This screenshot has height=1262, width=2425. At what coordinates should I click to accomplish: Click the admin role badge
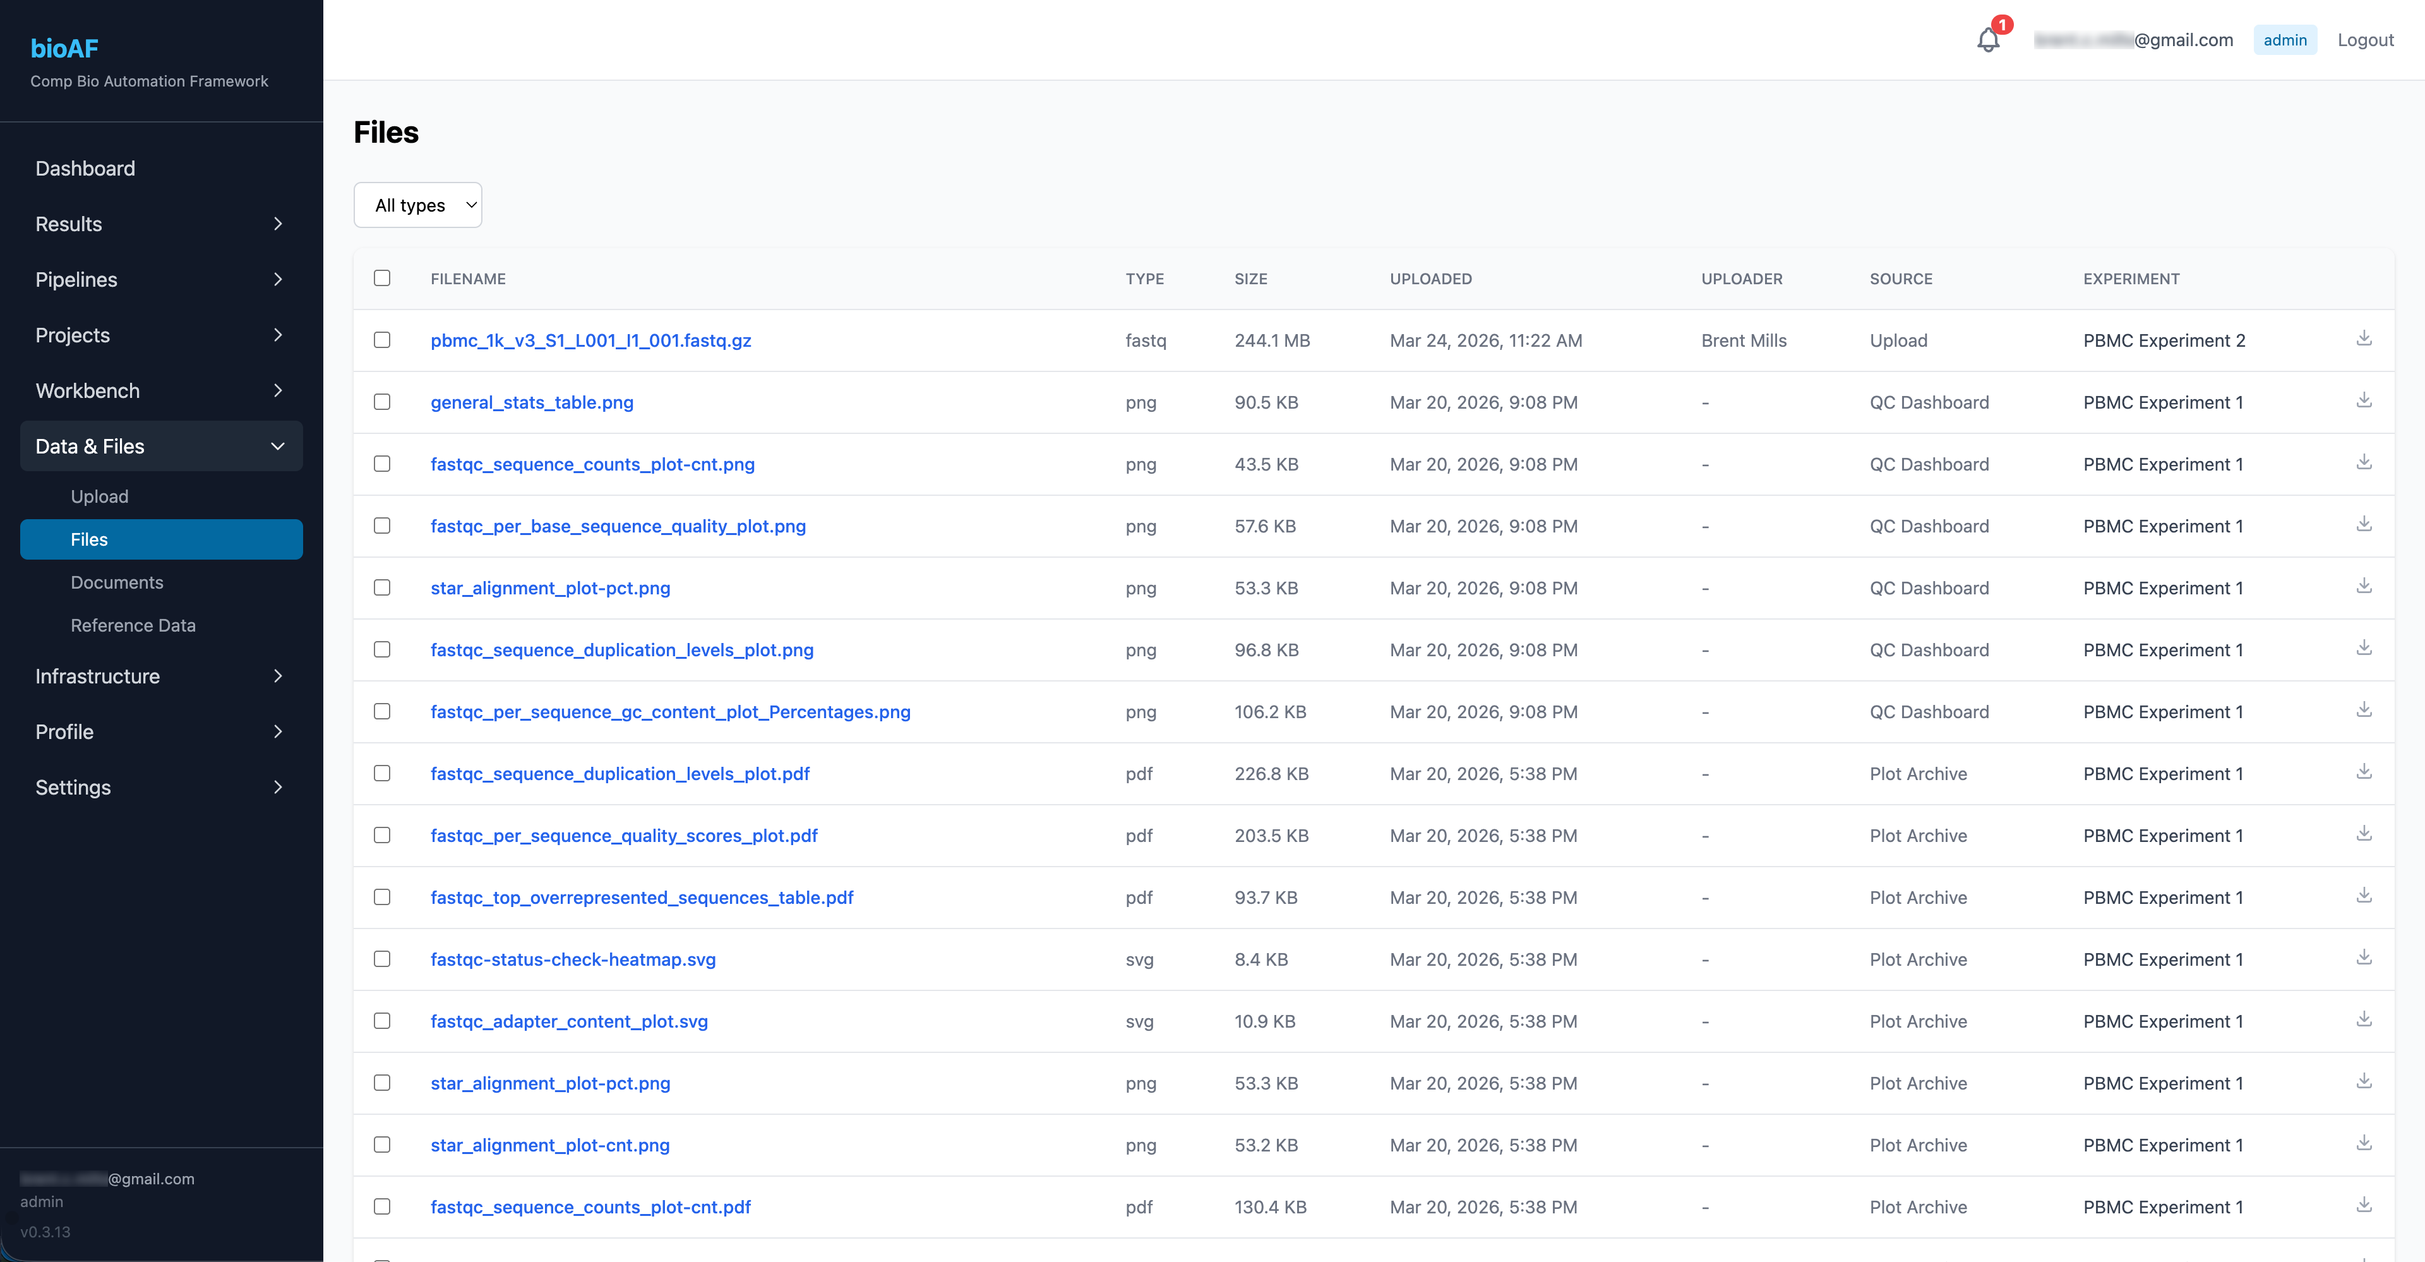(x=2285, y=40)
